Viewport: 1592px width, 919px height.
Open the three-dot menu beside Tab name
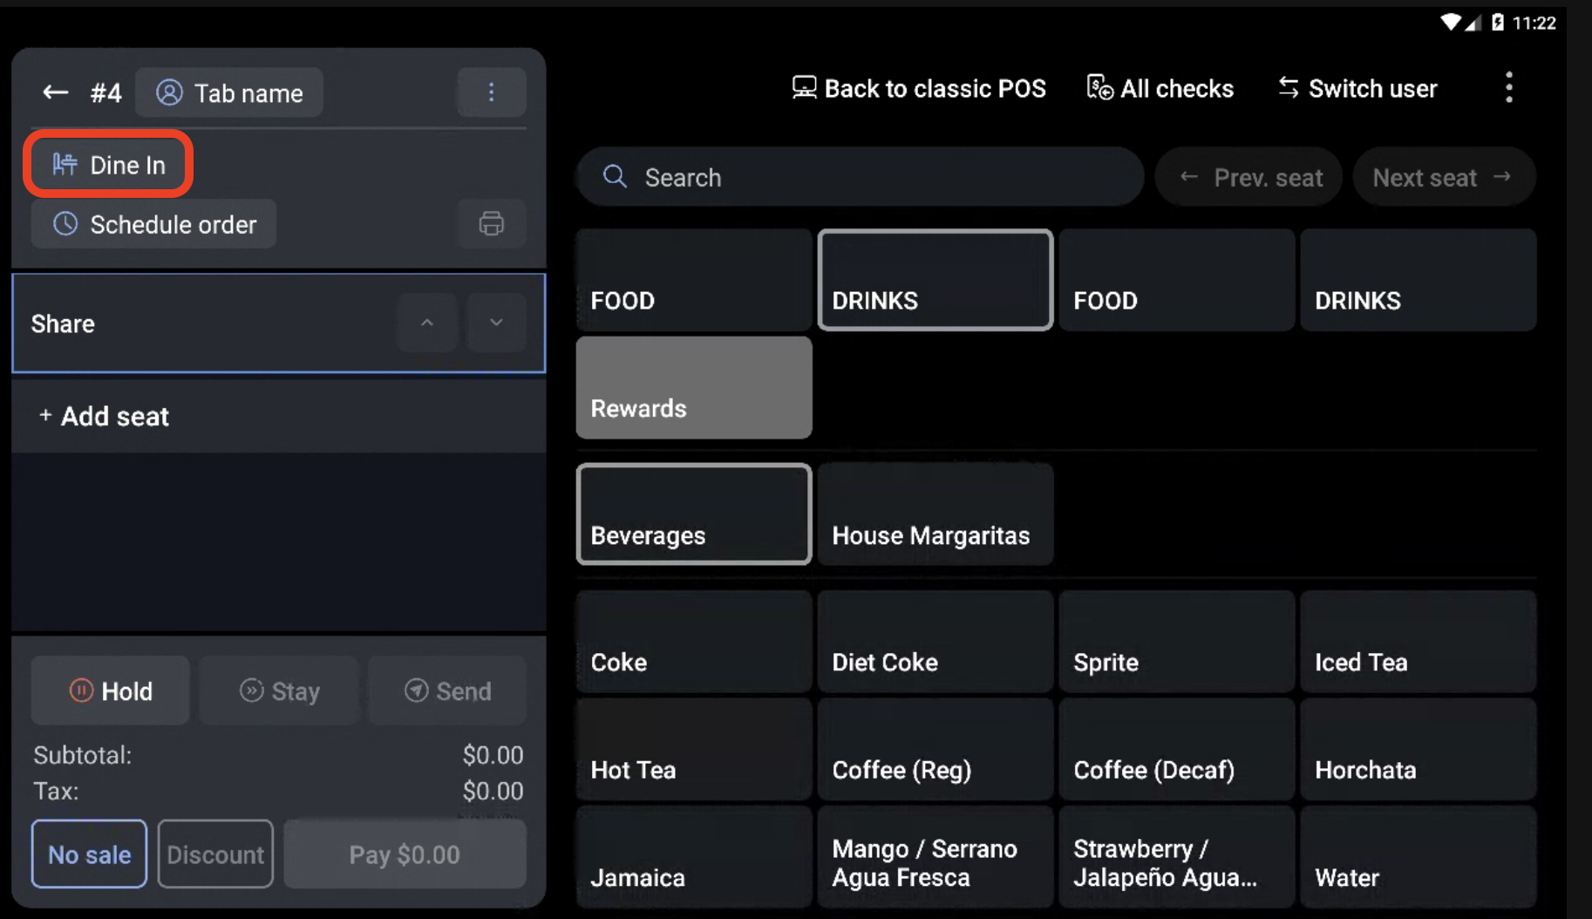[x=491, y=92]
